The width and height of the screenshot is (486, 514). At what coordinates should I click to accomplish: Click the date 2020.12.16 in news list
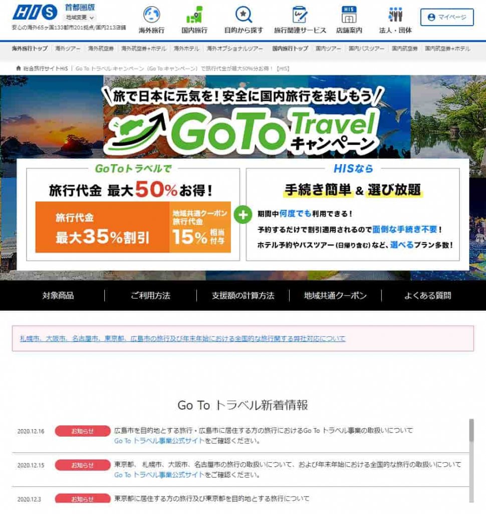tap(31, 431)
